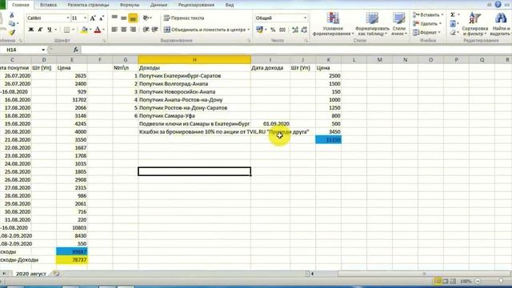Open Форматировать как таблицу gallery

click(372, 24)
